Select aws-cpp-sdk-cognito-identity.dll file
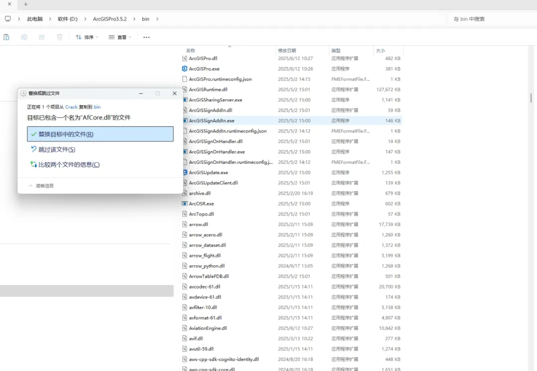537x371 pixels. point(224,360)
